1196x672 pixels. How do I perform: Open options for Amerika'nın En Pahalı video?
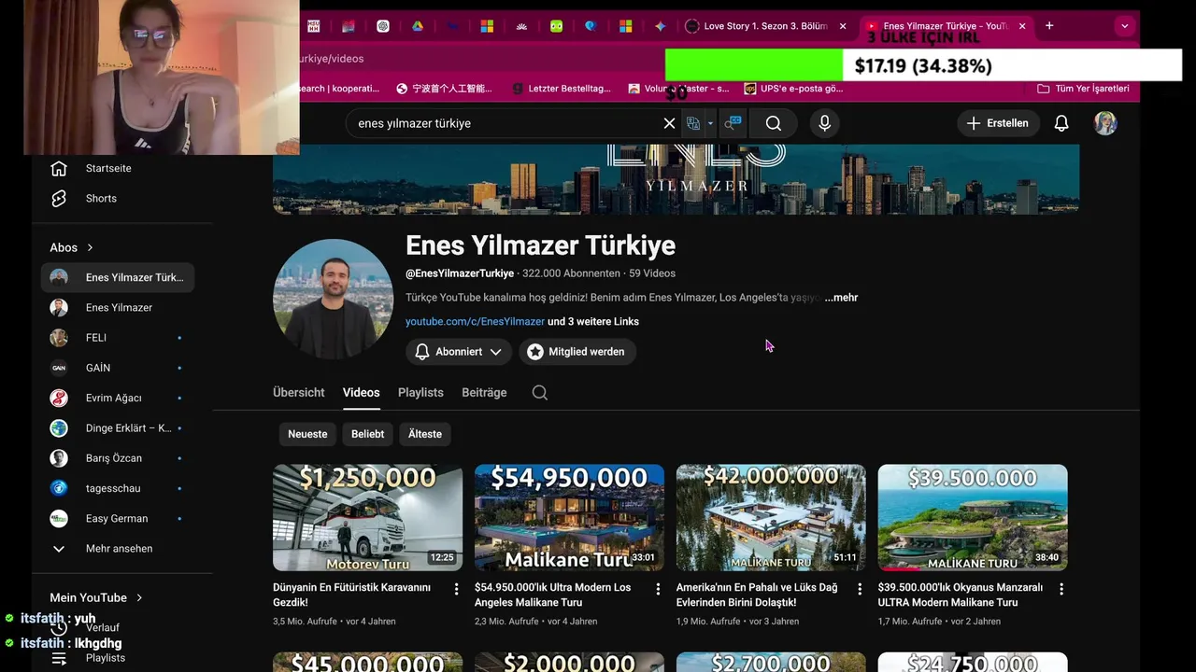(x=860, y=589)
